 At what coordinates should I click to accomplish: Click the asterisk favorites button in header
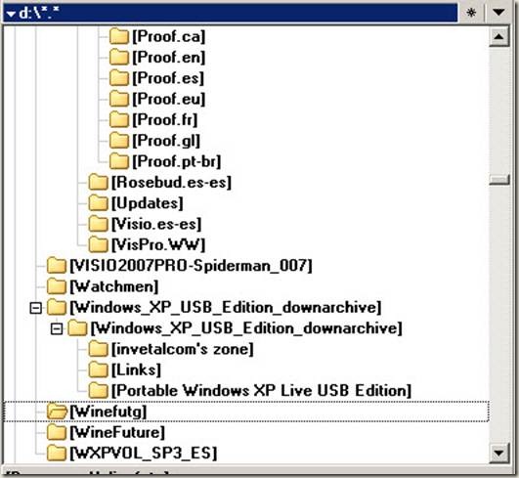coord(471,13)
